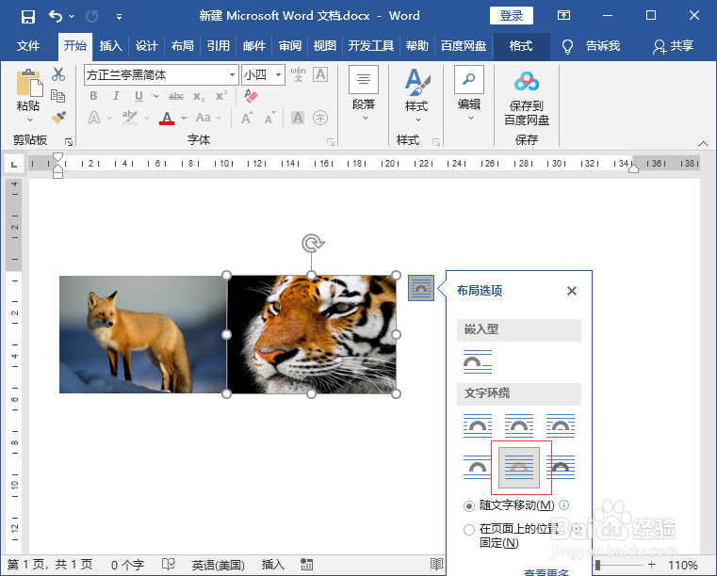The image size is (717, 576).
Task: Click the 粘贴 paste icon
Action: click(29, 82)
